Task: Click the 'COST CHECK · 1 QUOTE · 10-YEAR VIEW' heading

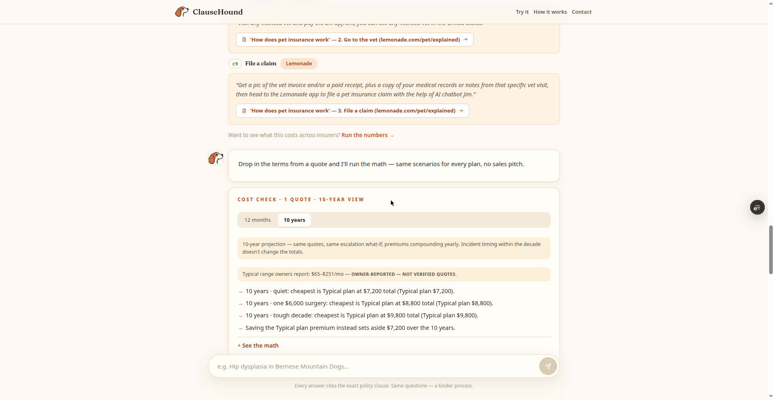Action: (301, 200)
